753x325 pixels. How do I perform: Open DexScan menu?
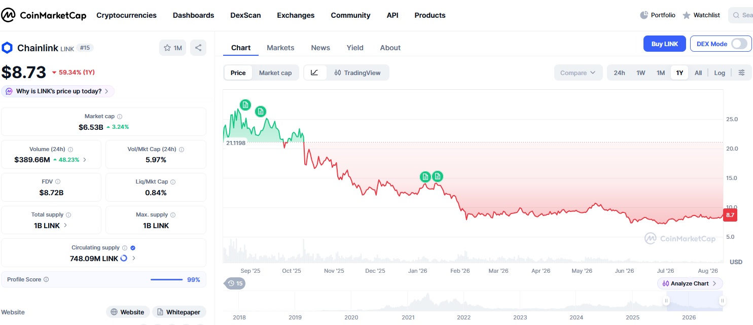pos(245,15)
